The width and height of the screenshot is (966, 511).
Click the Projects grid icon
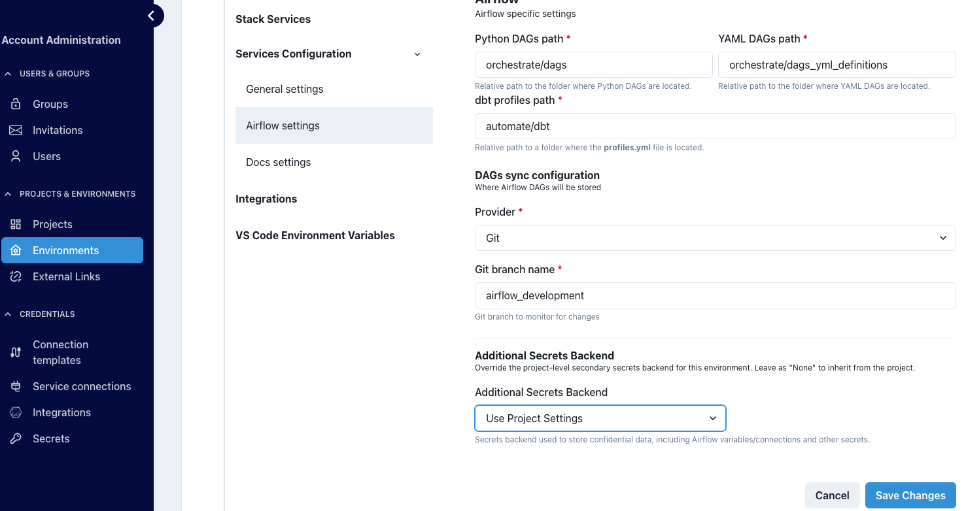pyautogui.click(x=14, y=224)
